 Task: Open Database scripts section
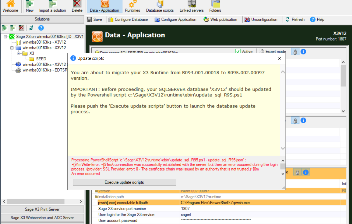tap(160, 7)
